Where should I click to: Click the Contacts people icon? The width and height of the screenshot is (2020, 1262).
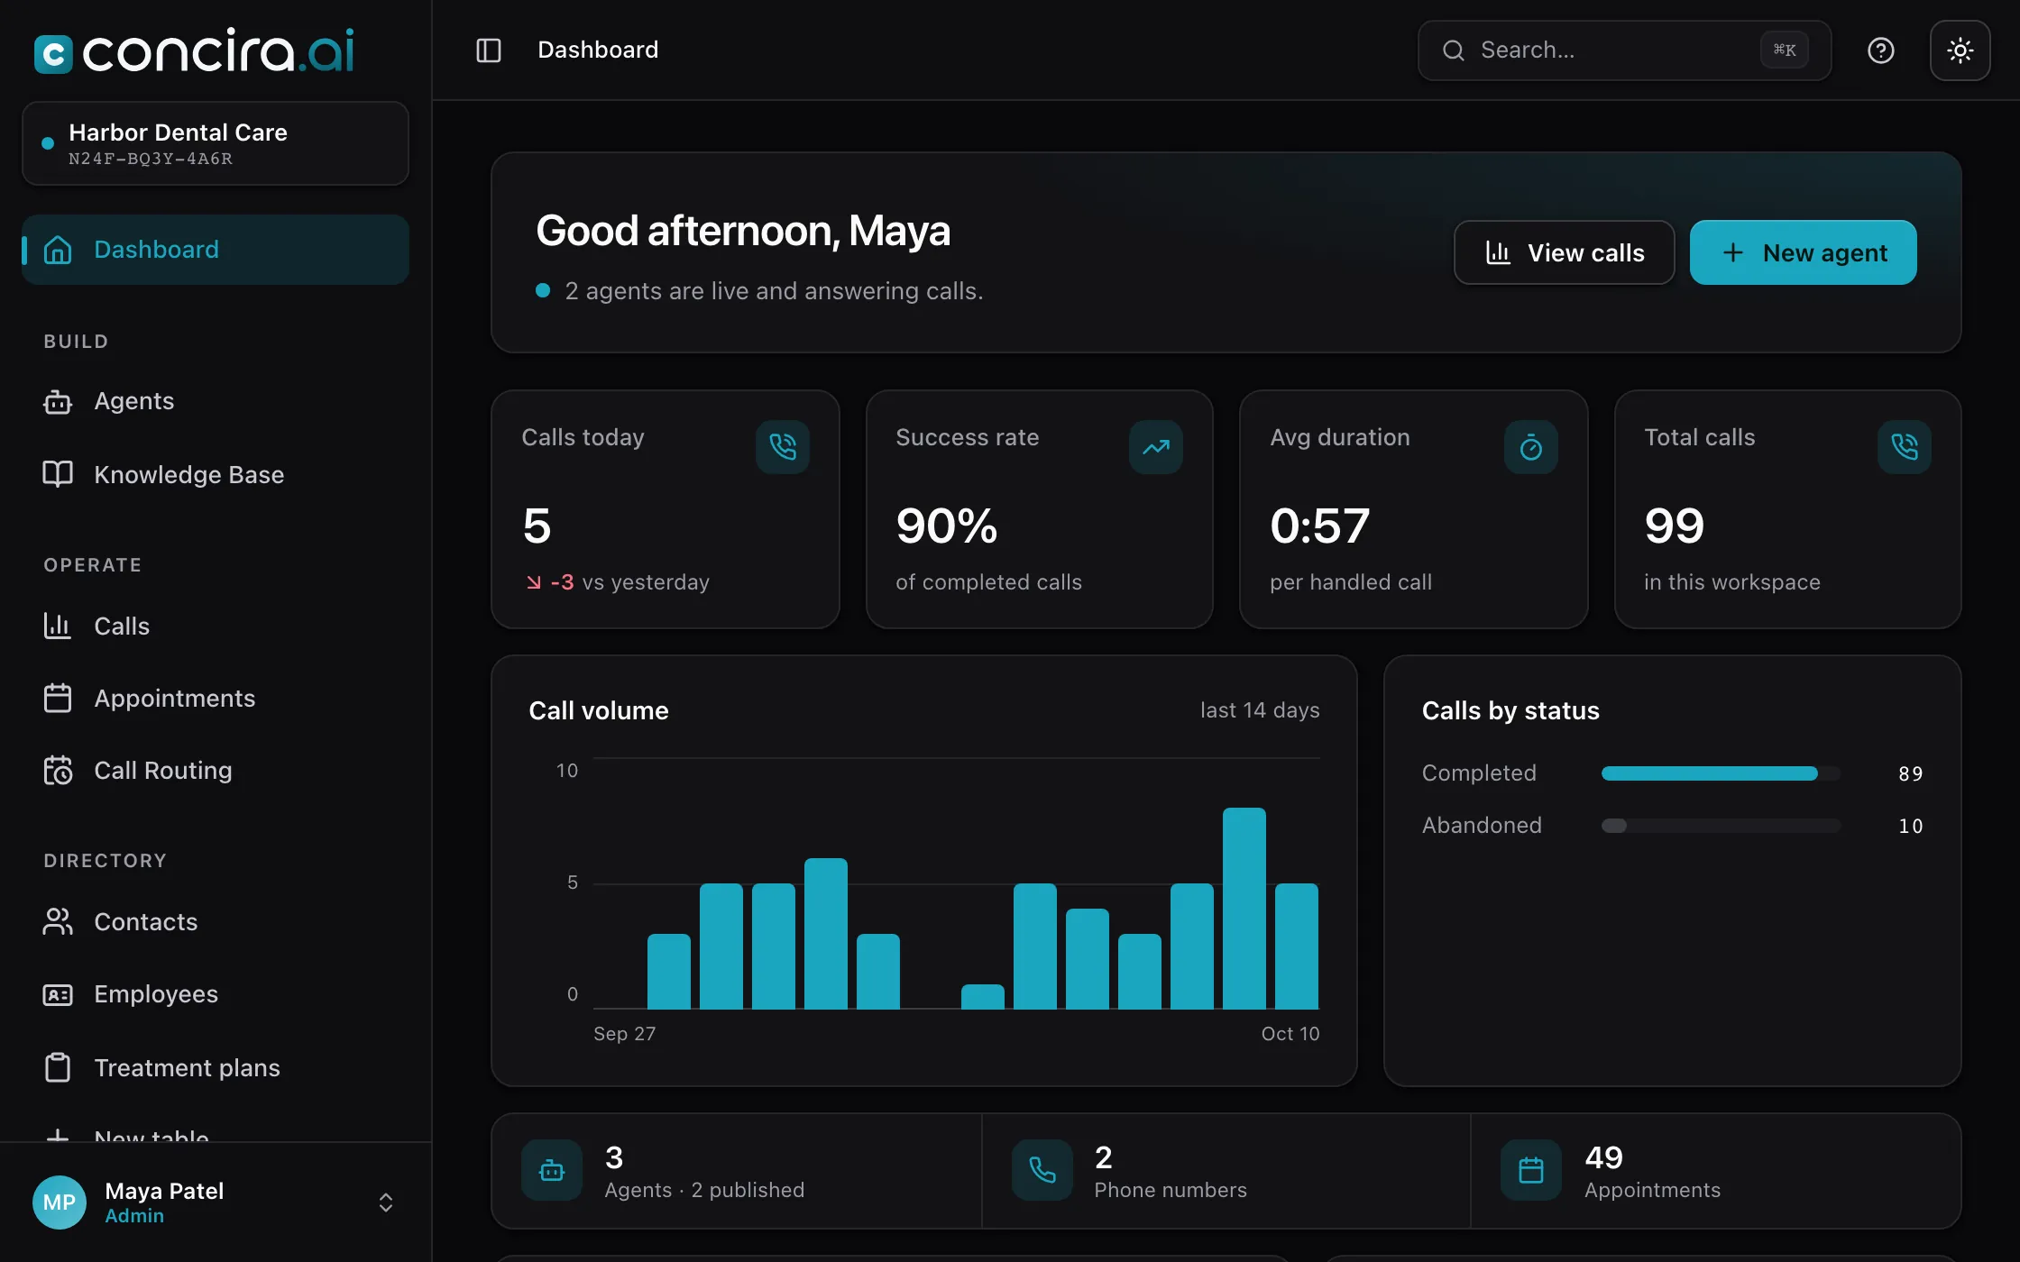[58, 921]
